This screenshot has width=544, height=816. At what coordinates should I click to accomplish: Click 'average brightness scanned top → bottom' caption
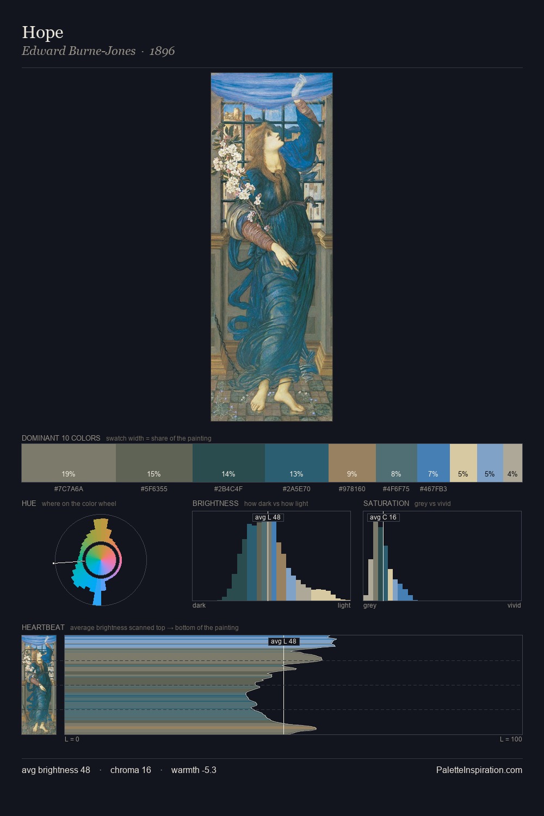coord(154,628)
